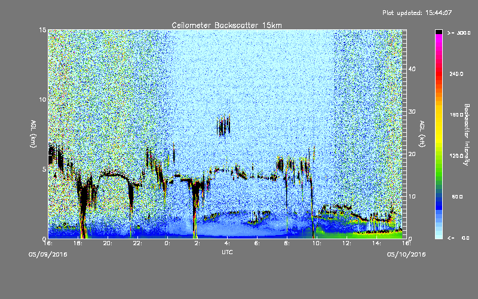Image resolution: width=478 pixels, height=299 pixels.
Task: Click the '180.0' colorbar label
Action: pos(456,115)
